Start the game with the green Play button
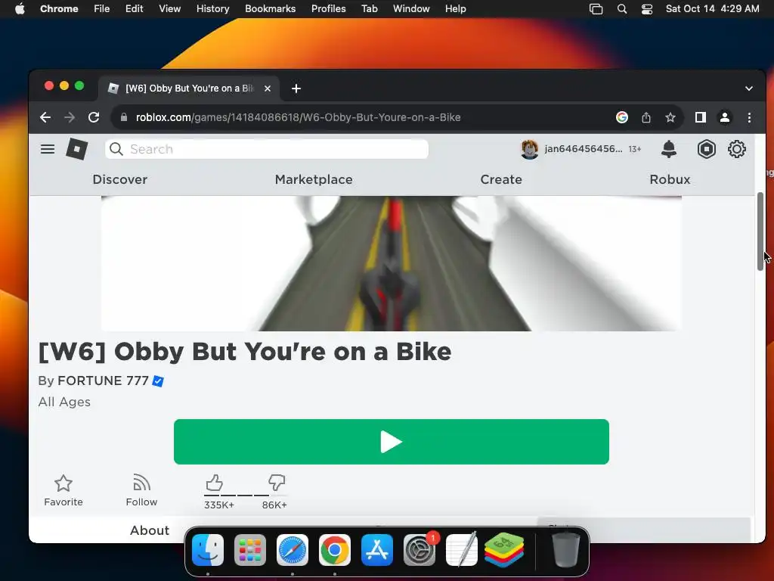 tap(392, 442)
